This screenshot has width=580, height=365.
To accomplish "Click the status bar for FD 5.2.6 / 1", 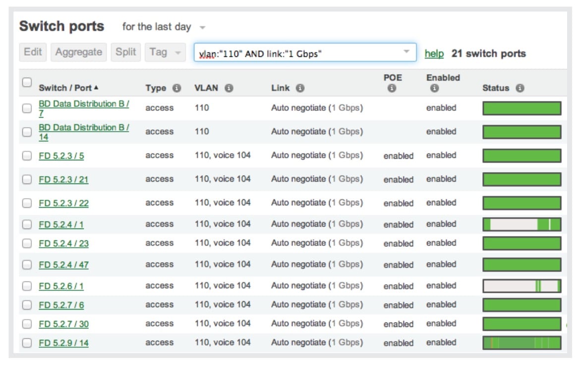I will pos(522,286).
